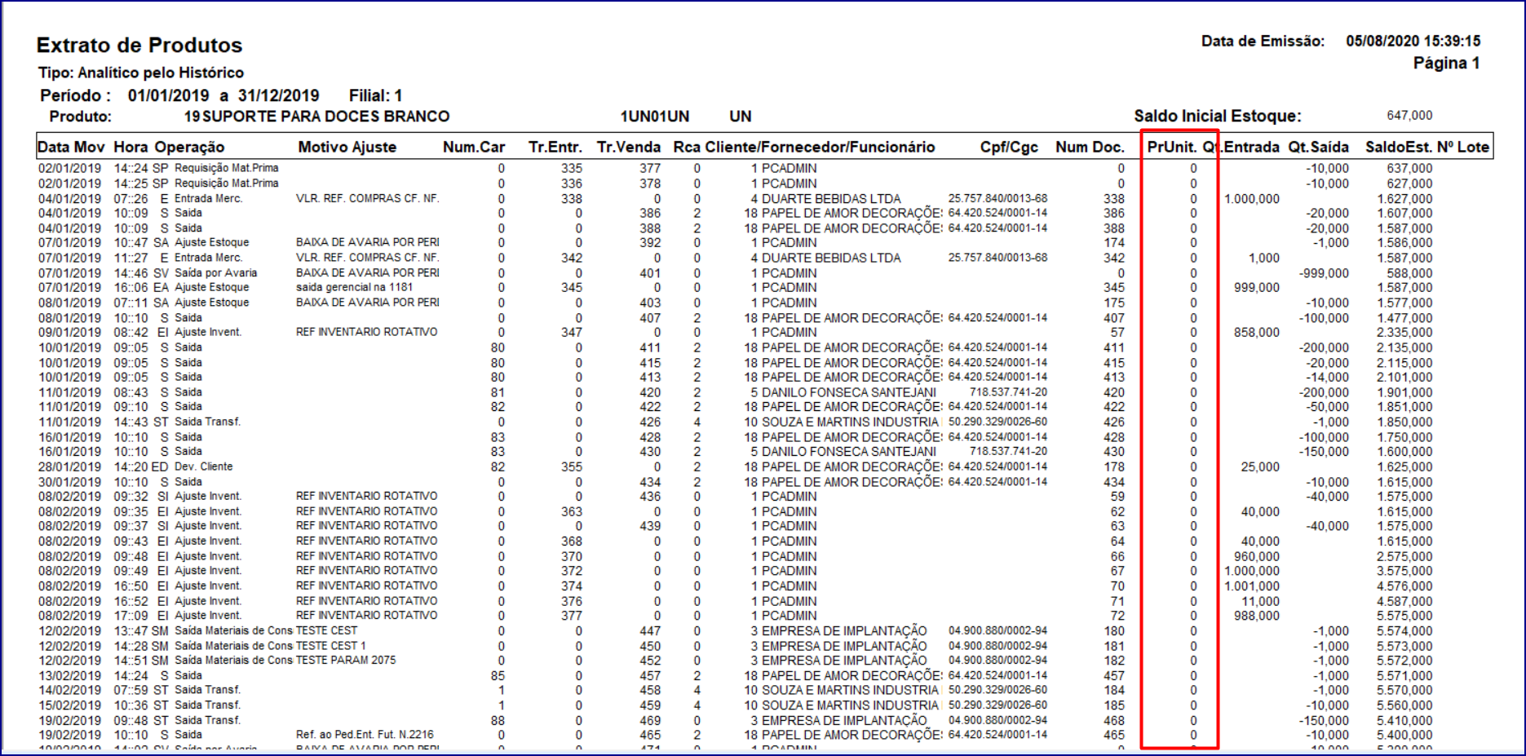This screenshot has height=756, width=1526.
Task: Click the stock balance "637,000"
Action: tap(1409, 169)
